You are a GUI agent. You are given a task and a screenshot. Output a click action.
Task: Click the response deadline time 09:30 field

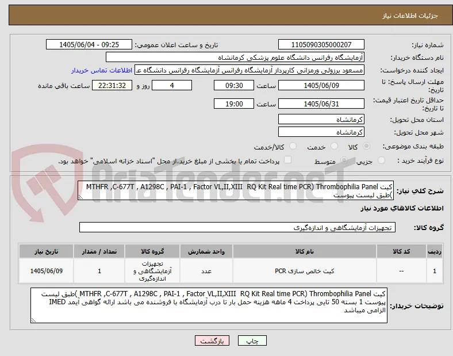pyautogui.click(x=234, y=85)
